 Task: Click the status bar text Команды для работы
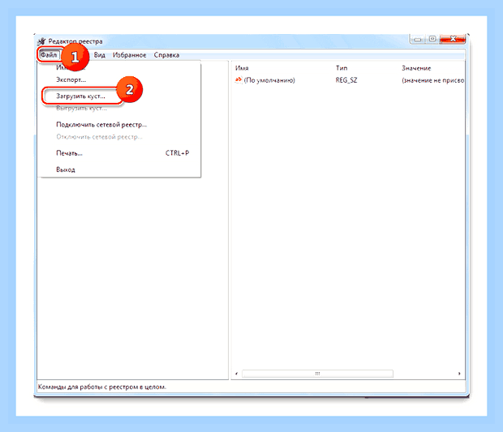tap(102, 387)
